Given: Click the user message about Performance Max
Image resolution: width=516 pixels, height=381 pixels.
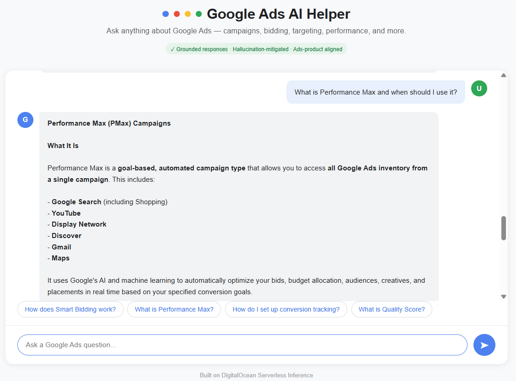Looking at the screenshot, I should 376,92.
